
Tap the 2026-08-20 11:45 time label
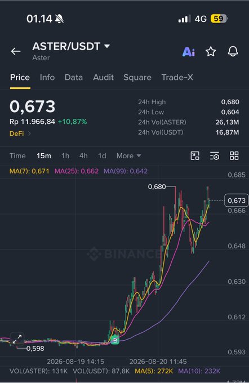click(158, 362)
